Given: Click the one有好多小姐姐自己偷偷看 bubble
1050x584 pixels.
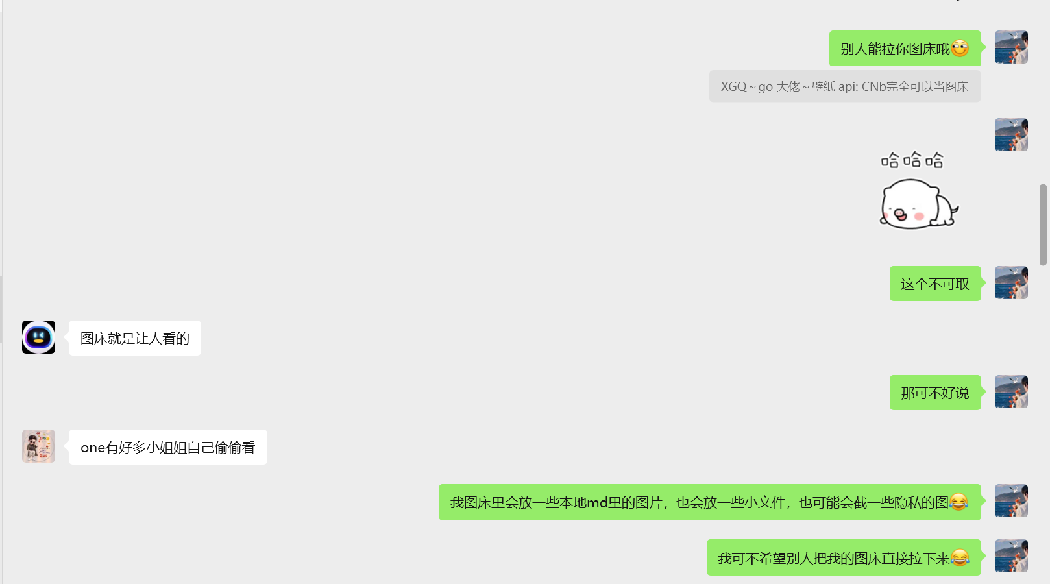Looking at the screenshot, I should point(168,447).
